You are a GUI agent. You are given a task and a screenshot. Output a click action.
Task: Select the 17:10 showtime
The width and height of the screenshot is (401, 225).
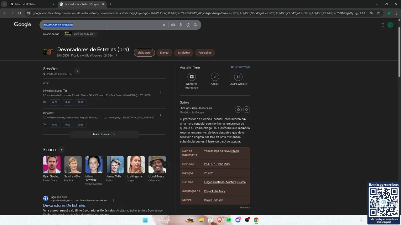pyautogui.click(x=67, y=102)
